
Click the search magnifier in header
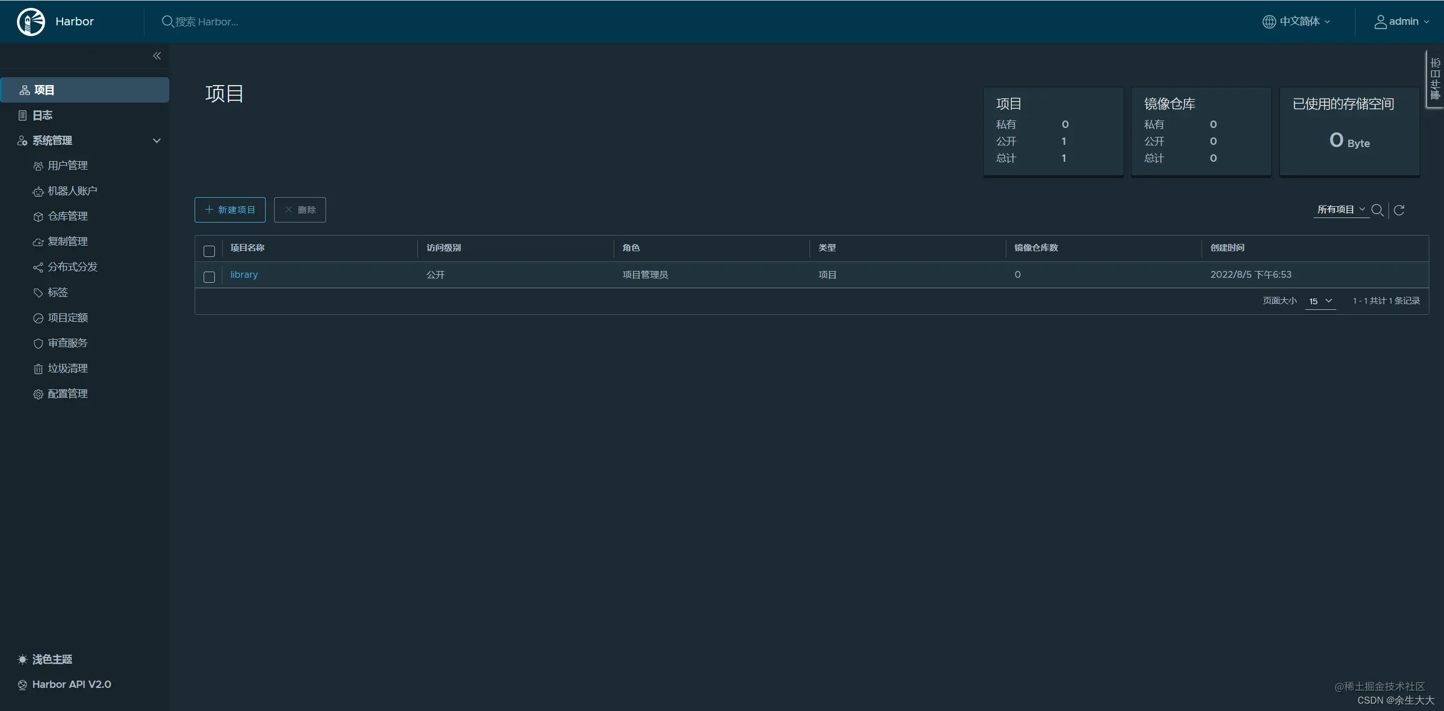[168, 21]
